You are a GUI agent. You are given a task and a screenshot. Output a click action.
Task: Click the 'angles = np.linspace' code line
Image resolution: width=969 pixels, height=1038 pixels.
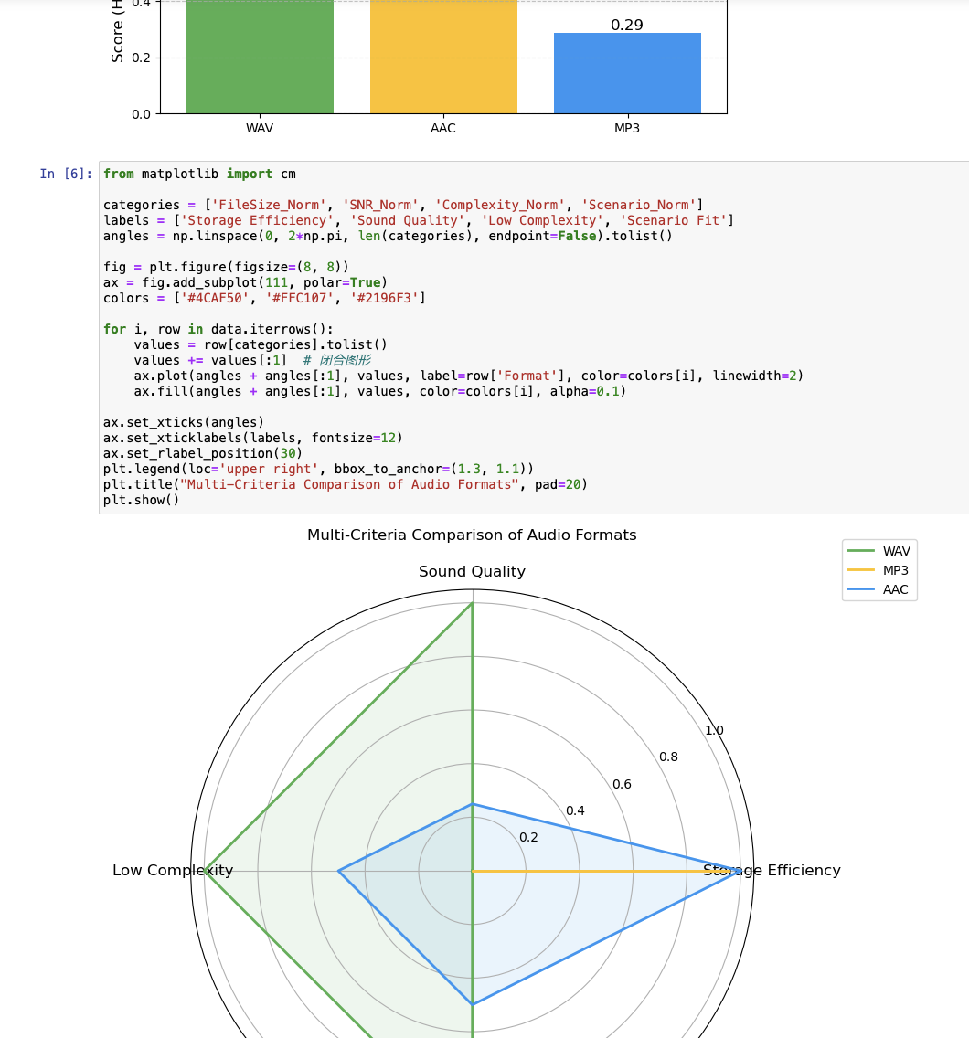coord(388,236)
